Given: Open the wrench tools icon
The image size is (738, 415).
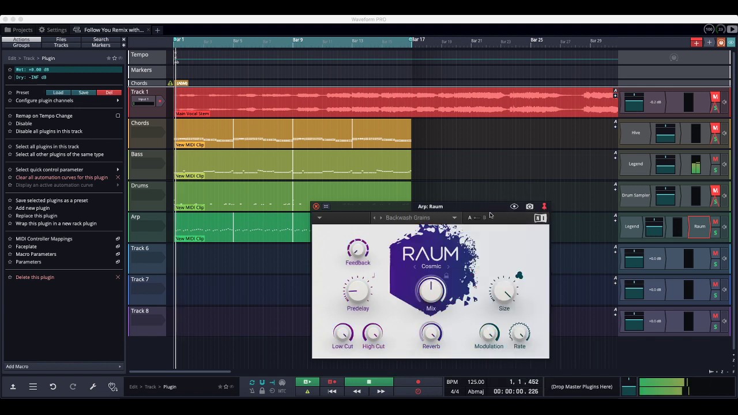Looking at the screenshot, I should [x=93, y=387].
